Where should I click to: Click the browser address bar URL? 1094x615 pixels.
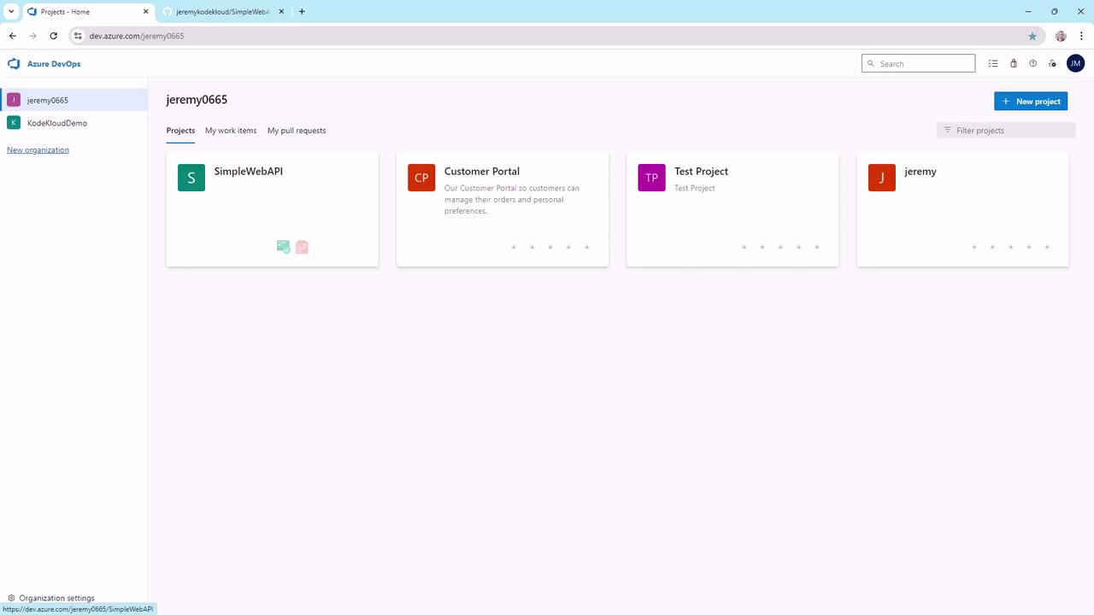(x=137, y=36)
